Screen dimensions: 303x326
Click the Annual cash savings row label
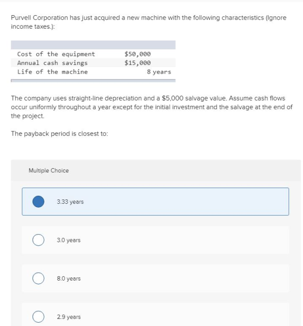click(x=52, y=63)
